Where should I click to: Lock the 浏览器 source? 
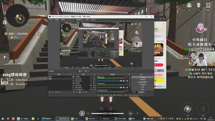94,77
